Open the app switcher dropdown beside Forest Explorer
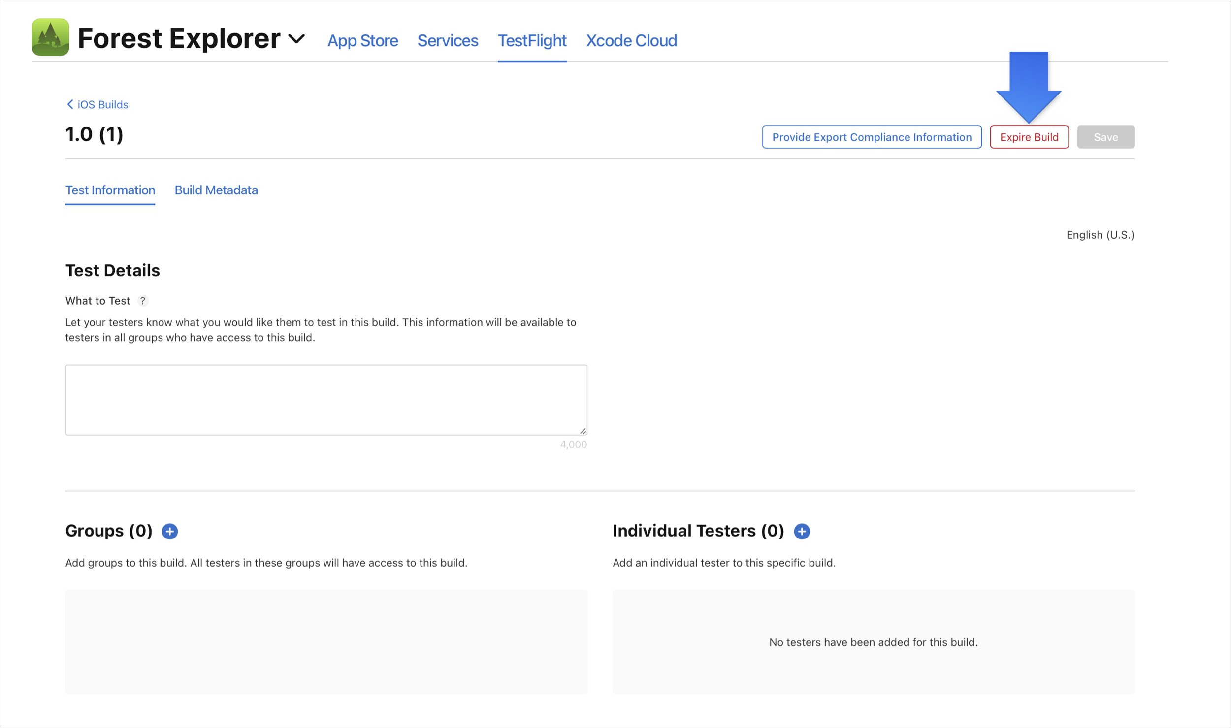This screenshot has height=728, width=1231. 296,38
